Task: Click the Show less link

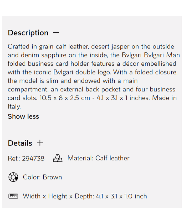Action: 23,116
